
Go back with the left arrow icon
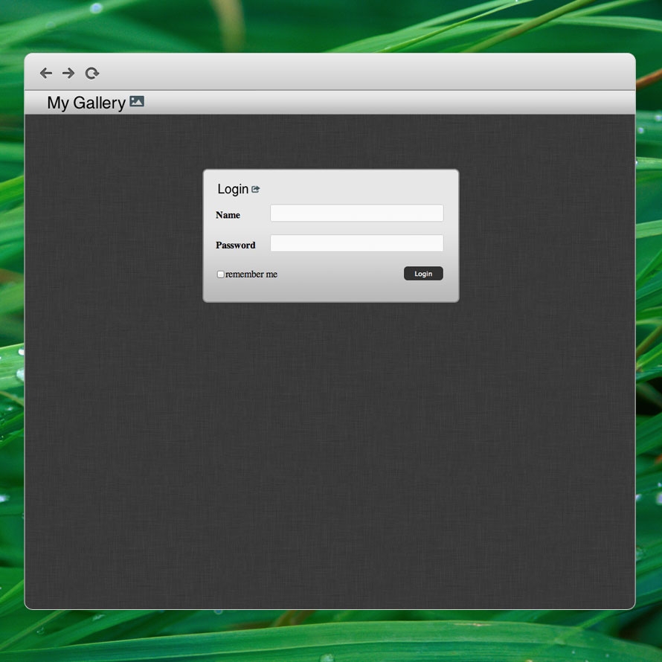click(46, 73)
